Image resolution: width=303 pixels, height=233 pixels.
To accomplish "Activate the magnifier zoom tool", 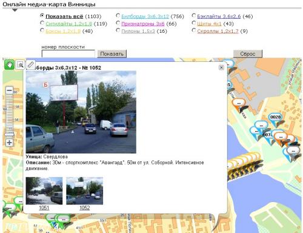I will click(x=20, y=65).
